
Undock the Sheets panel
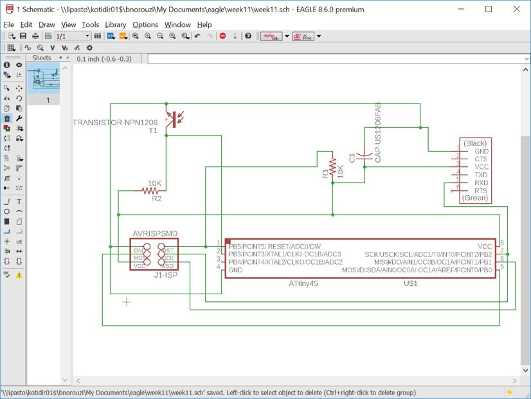(60, 58)
